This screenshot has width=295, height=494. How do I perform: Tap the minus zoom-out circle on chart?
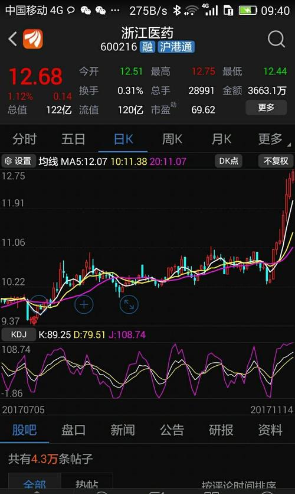coord(39,305)
